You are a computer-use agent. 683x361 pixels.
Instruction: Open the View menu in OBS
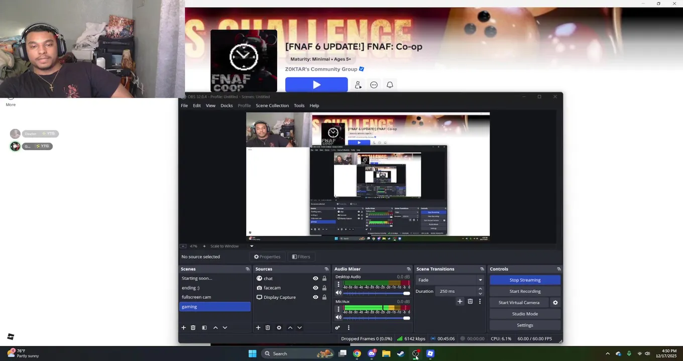coord(210,106)
